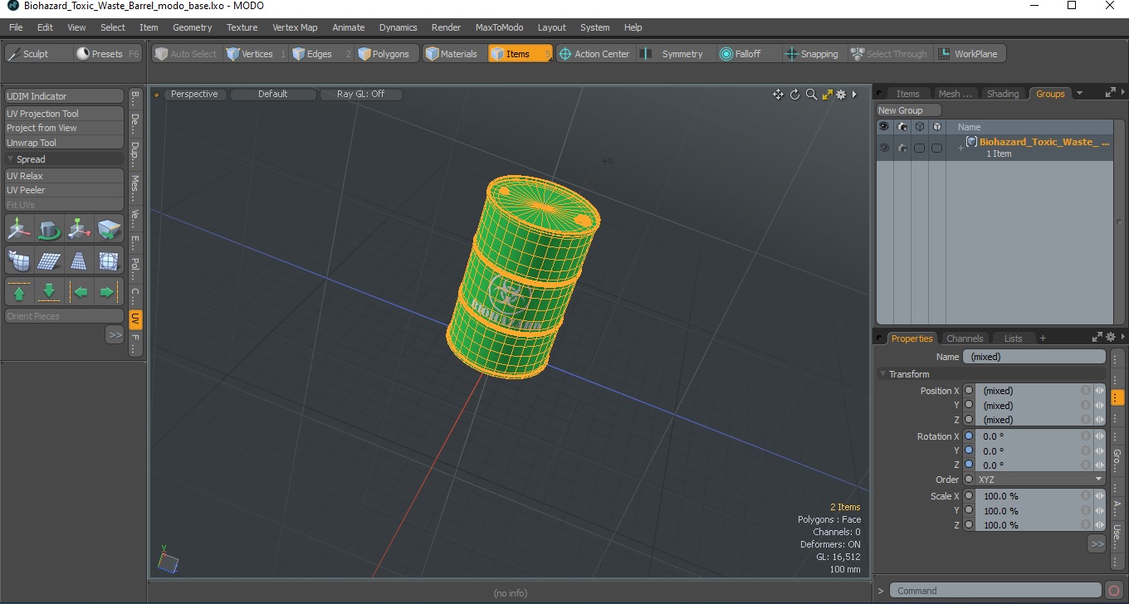Toggle Position X keyframe dot

point(969,391)
